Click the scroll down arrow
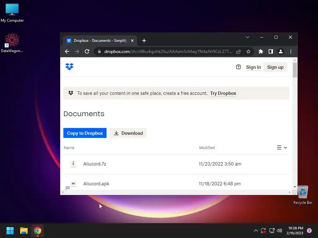 [295, 187]
